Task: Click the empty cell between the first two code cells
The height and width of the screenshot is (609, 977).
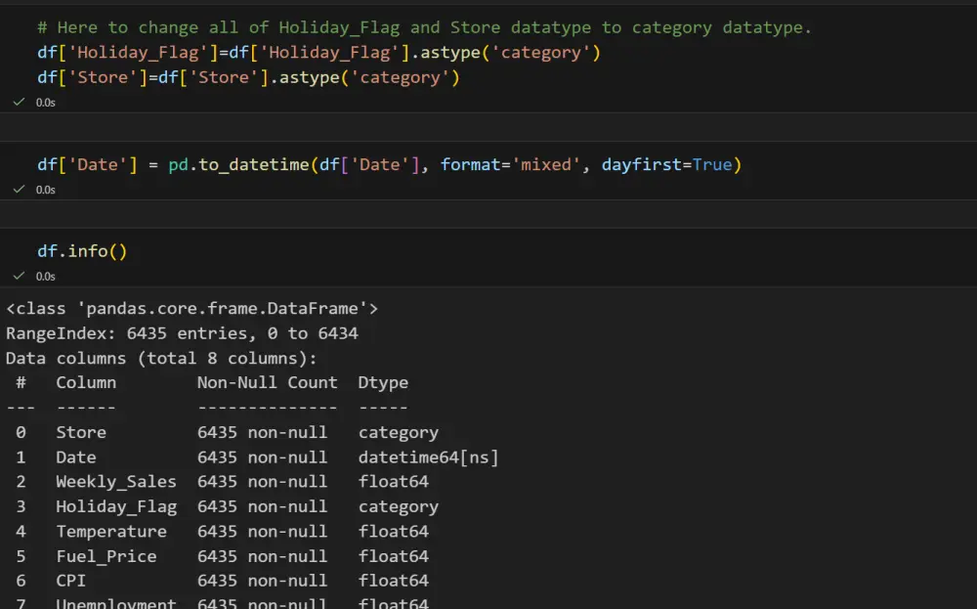Action: tap(488, 126)
